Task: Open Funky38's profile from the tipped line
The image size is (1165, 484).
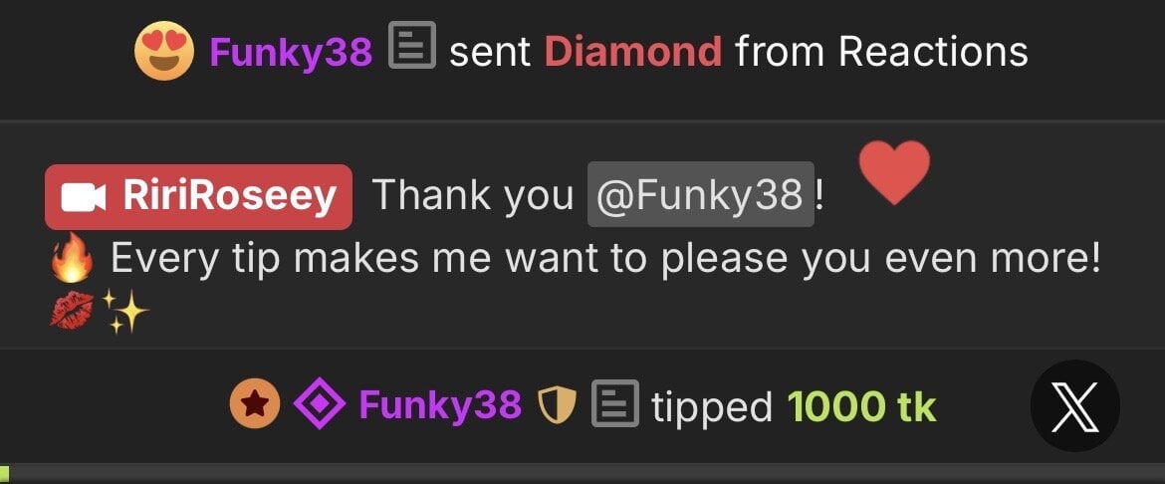Action: (x=440, y=405)
